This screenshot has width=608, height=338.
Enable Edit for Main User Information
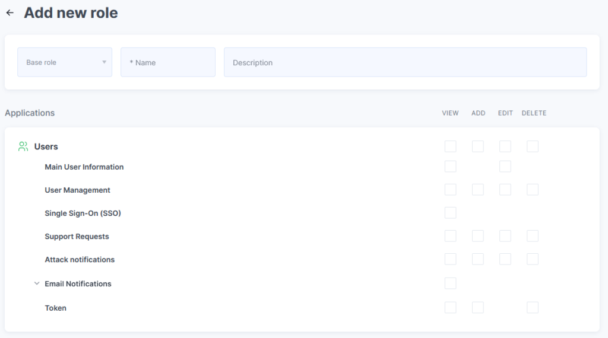(x=505, y=167)
